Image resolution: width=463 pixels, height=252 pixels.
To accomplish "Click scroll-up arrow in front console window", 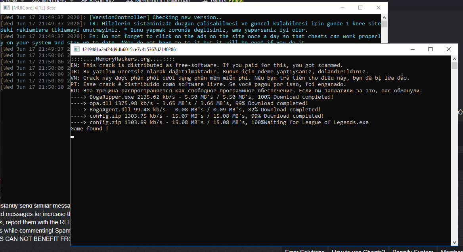I will pyautogui.click(x=454, y=59).
